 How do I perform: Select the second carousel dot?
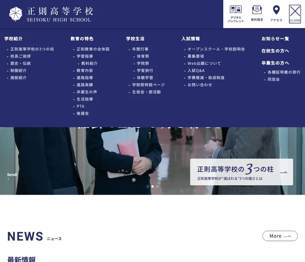pos(152,186)
